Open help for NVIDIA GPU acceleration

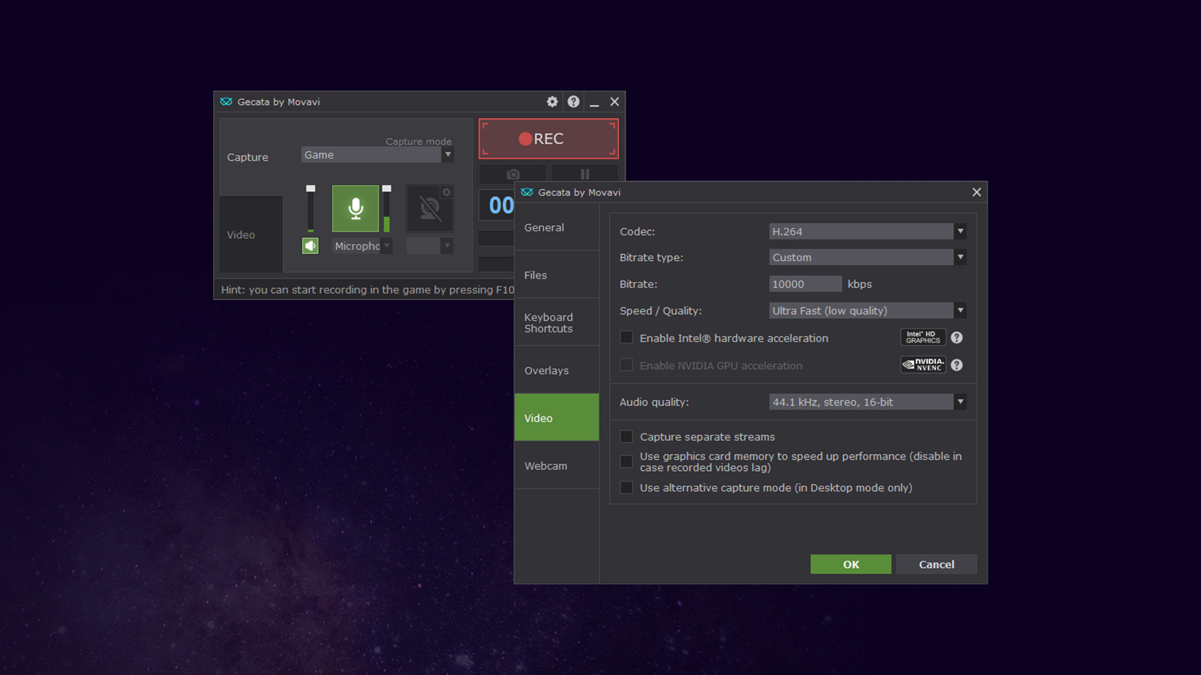click(956, 365)
